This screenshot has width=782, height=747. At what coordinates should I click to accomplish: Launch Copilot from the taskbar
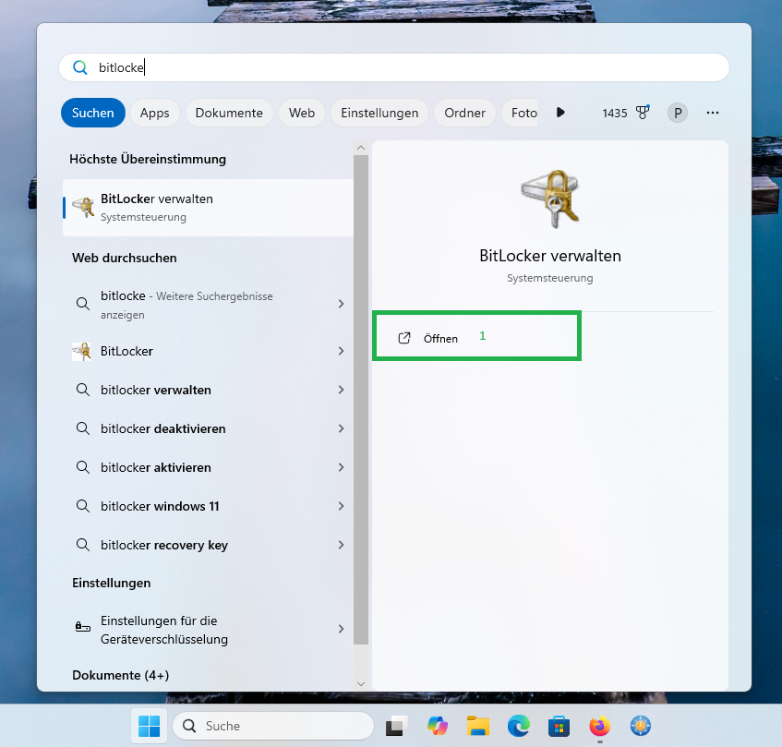click(x=438, y=726)
